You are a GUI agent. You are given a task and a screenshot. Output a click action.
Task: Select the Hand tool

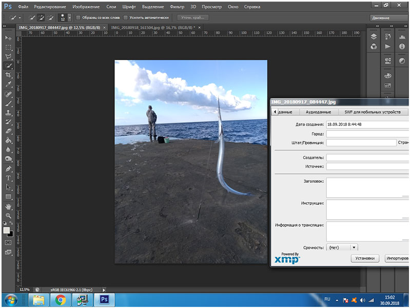[x=8, y=206]
